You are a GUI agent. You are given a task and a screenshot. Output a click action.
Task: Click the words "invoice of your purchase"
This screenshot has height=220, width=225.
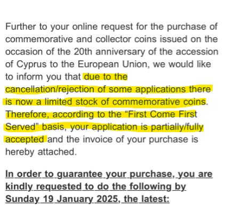[135, 140]
